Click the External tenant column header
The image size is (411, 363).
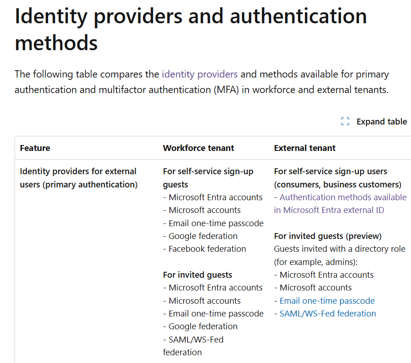(x=304, y=148)
